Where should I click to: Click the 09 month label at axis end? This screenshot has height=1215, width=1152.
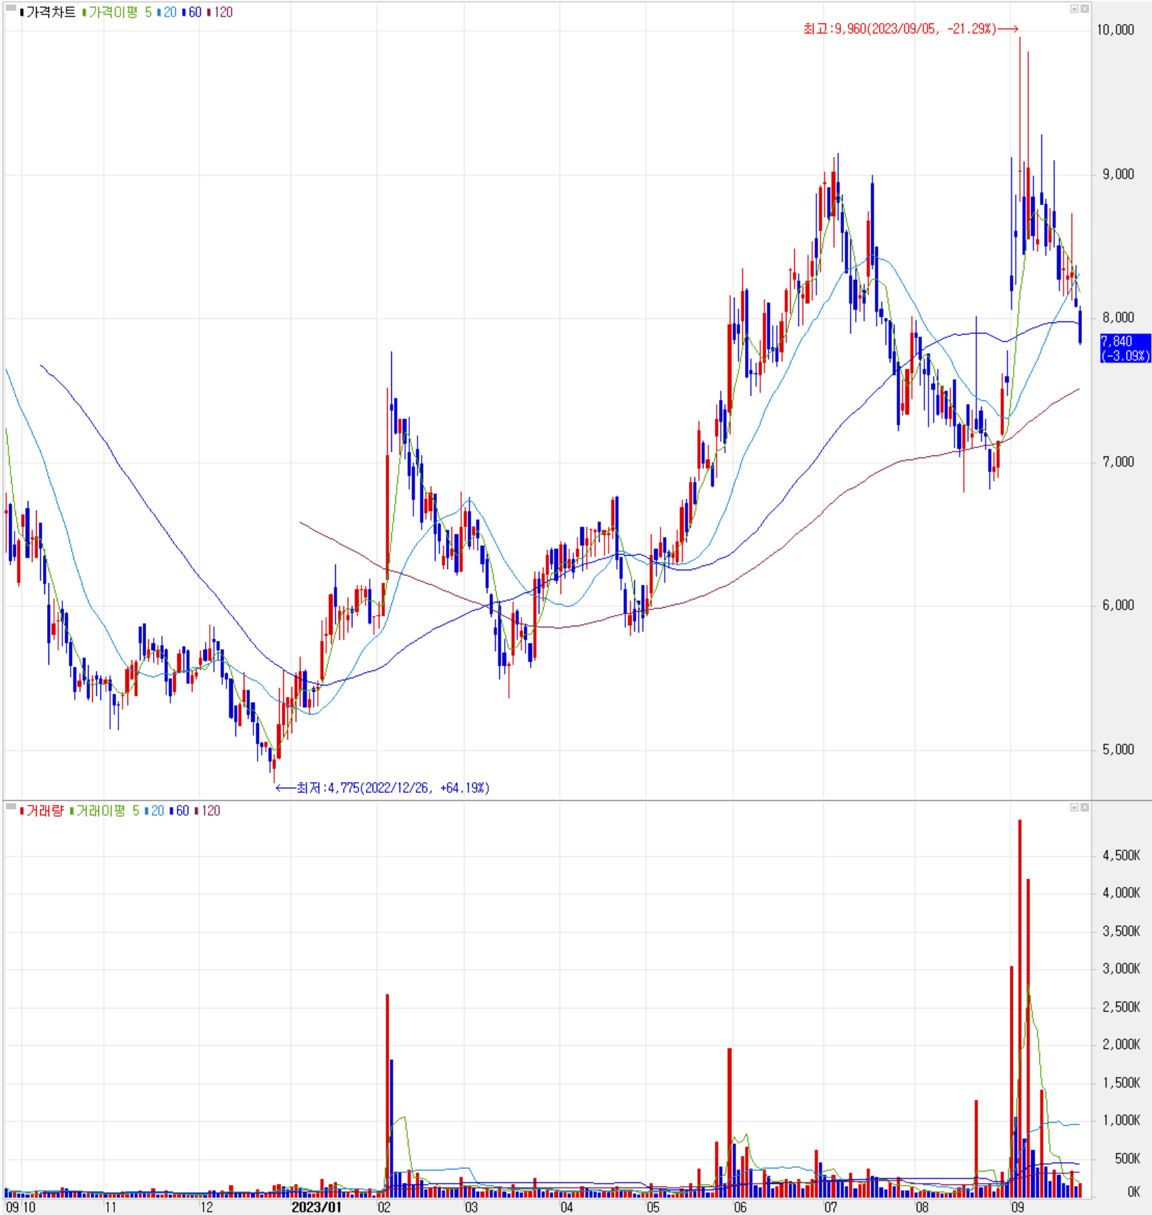pos(1018,1207)
